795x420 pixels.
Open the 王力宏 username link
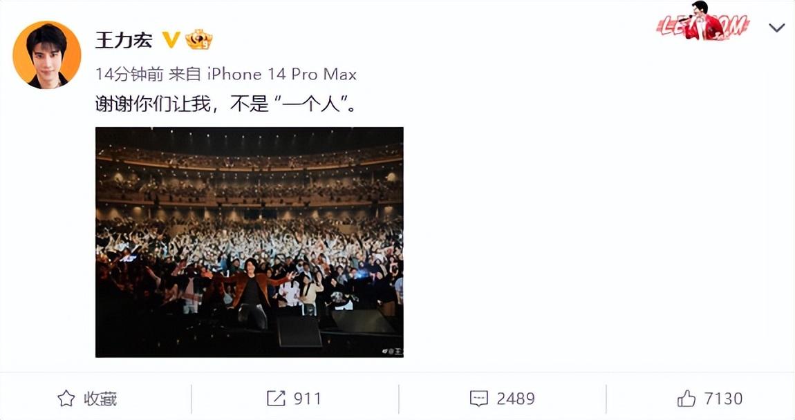124,40
